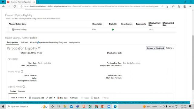Show hidden system tray icons

tap(160, 106)
